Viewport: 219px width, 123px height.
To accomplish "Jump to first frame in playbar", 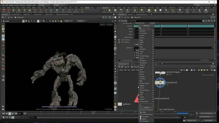I will [x=3, y=114].
